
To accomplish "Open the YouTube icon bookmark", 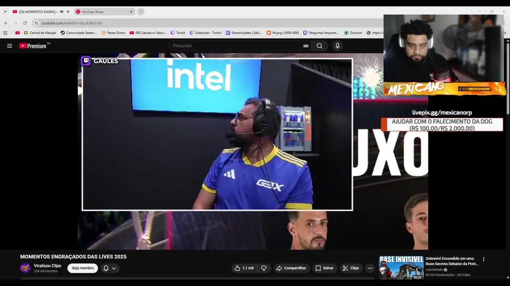I will 18,33.
